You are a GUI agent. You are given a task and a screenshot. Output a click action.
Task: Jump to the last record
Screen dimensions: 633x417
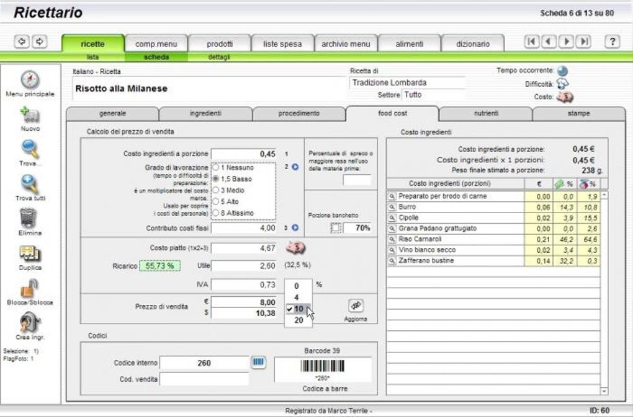[x=583, y=42]
